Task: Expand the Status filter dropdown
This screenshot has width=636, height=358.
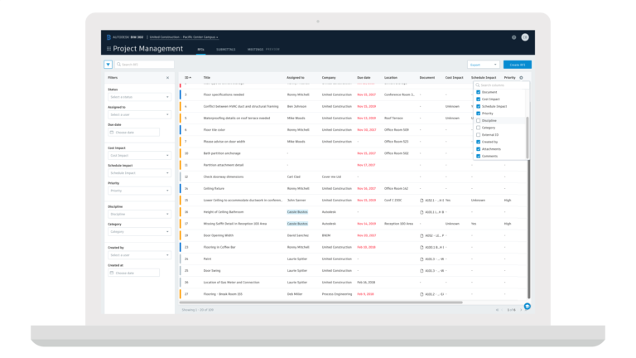Action: (x=139, y=97)
